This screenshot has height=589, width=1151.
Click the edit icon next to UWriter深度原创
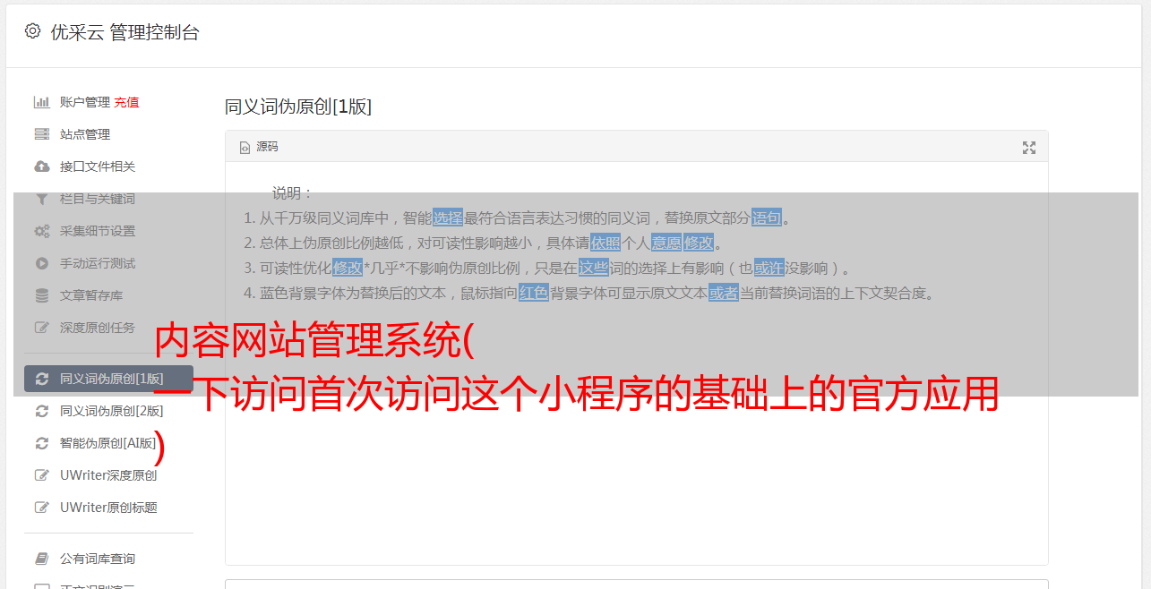pos(42,475)
